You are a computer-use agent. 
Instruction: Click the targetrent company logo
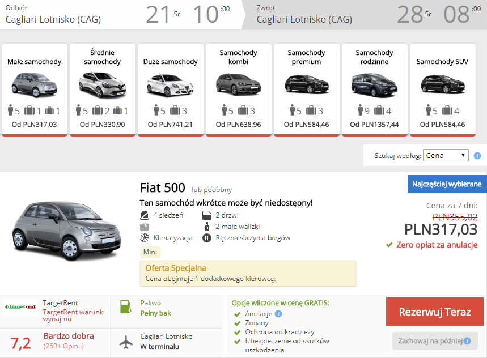coord(20,307)
